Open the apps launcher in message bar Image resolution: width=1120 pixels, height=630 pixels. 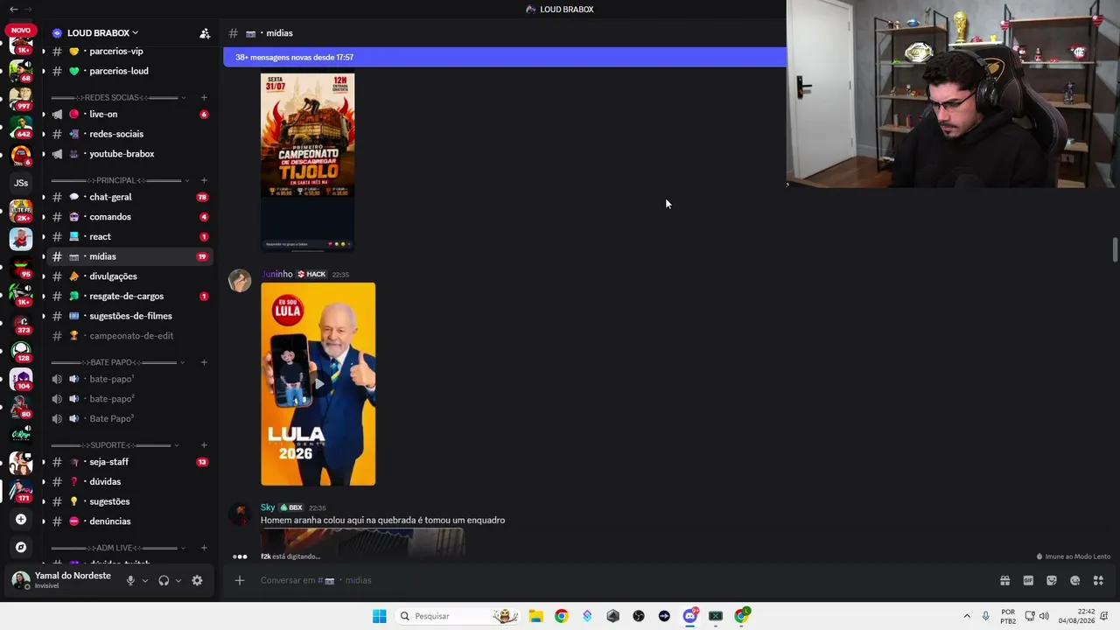pos(1099,580)
